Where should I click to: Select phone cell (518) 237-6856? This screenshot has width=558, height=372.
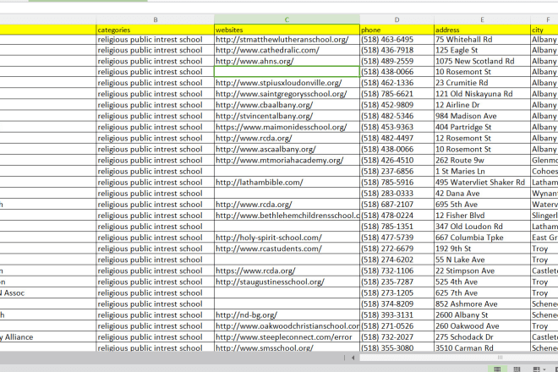[x=397, y=172]
